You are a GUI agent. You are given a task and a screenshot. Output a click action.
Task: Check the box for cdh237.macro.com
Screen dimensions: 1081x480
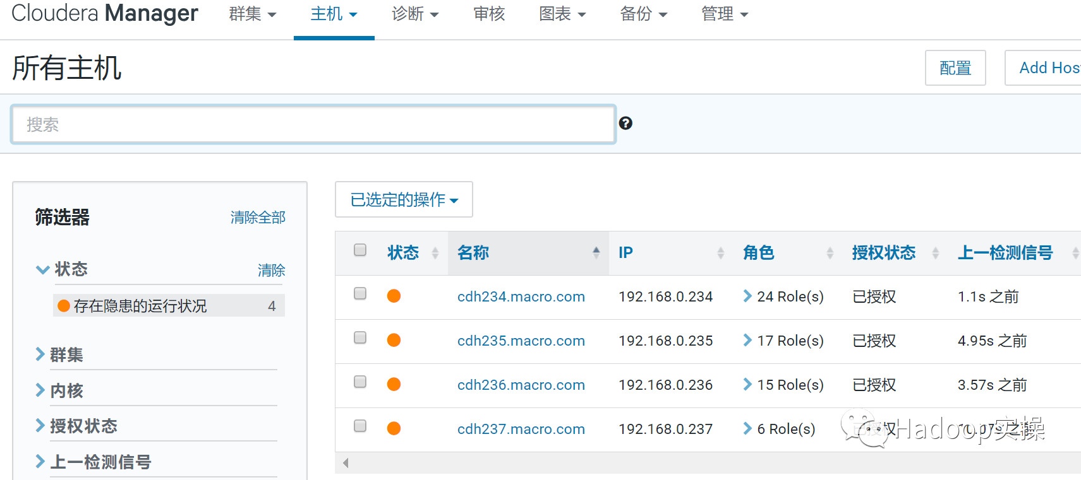(x=360, y=426)
